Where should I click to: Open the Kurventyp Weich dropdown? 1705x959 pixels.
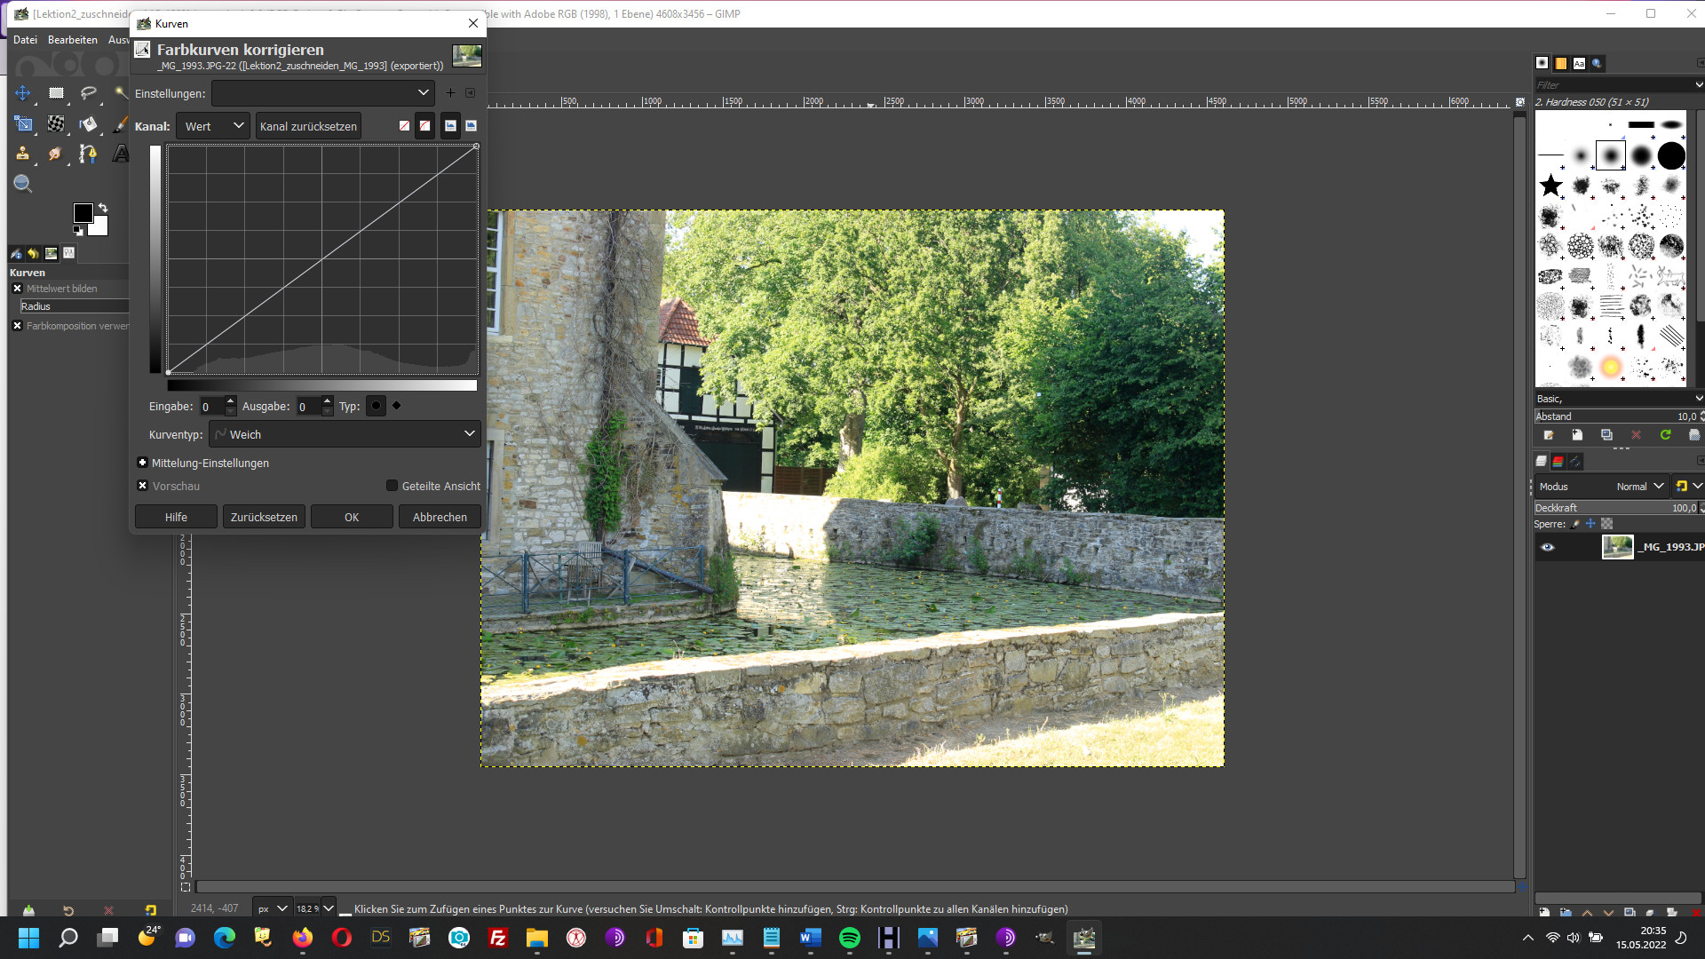coord(345,434)
